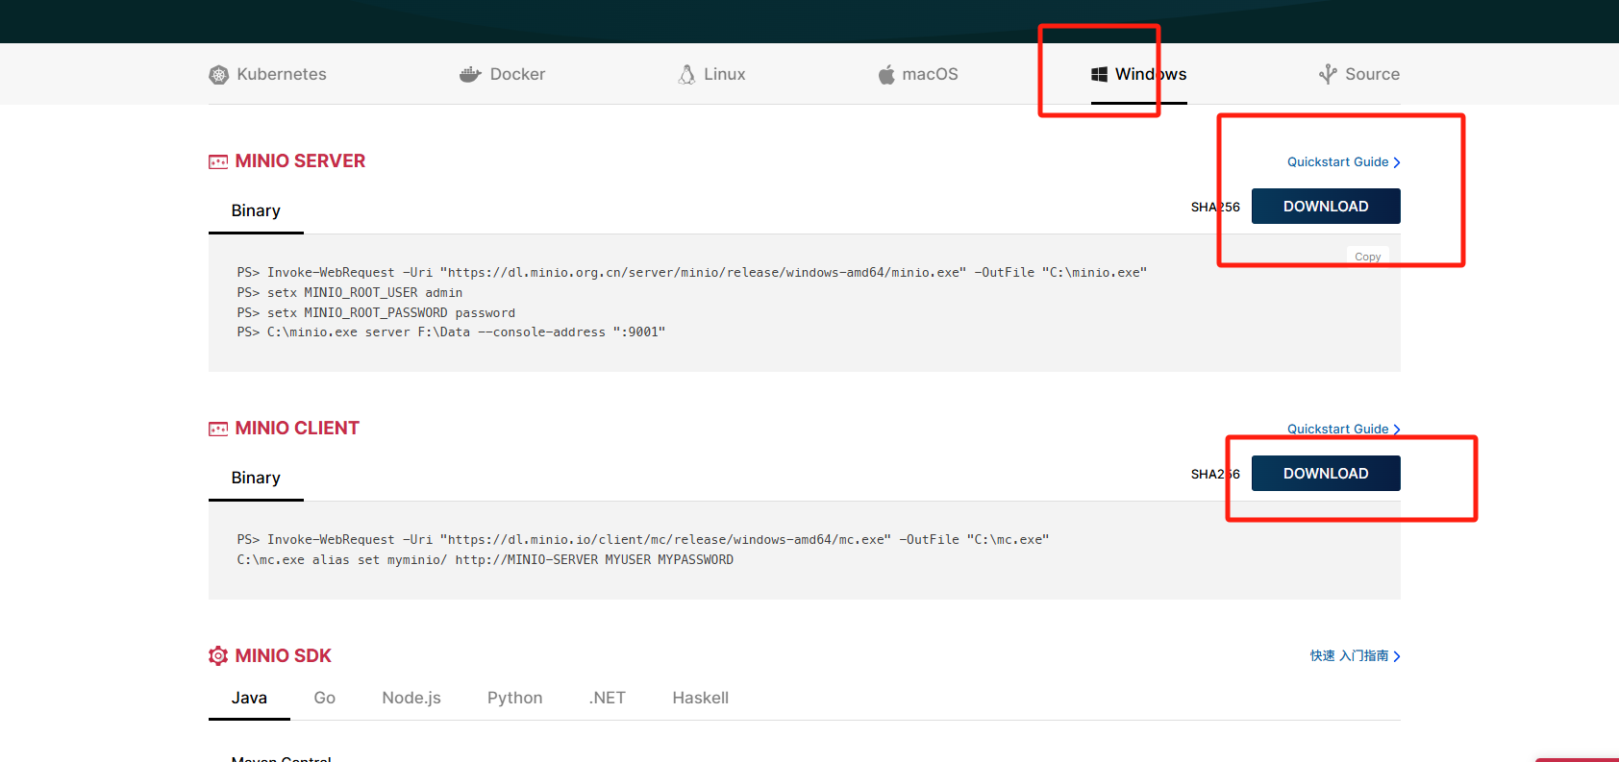Open the Python SDK tab
The height and width of the screenshot is (762, 1619).
(x=514, y=698)
